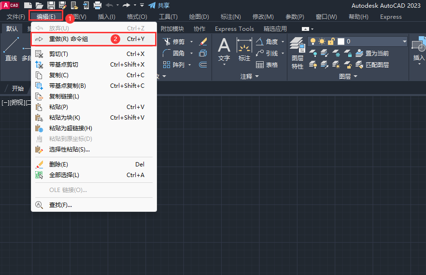The height and width of the screenshot is (275, 426).
Task: Click the 阵列 array tool icon
Action: (167, 65)
